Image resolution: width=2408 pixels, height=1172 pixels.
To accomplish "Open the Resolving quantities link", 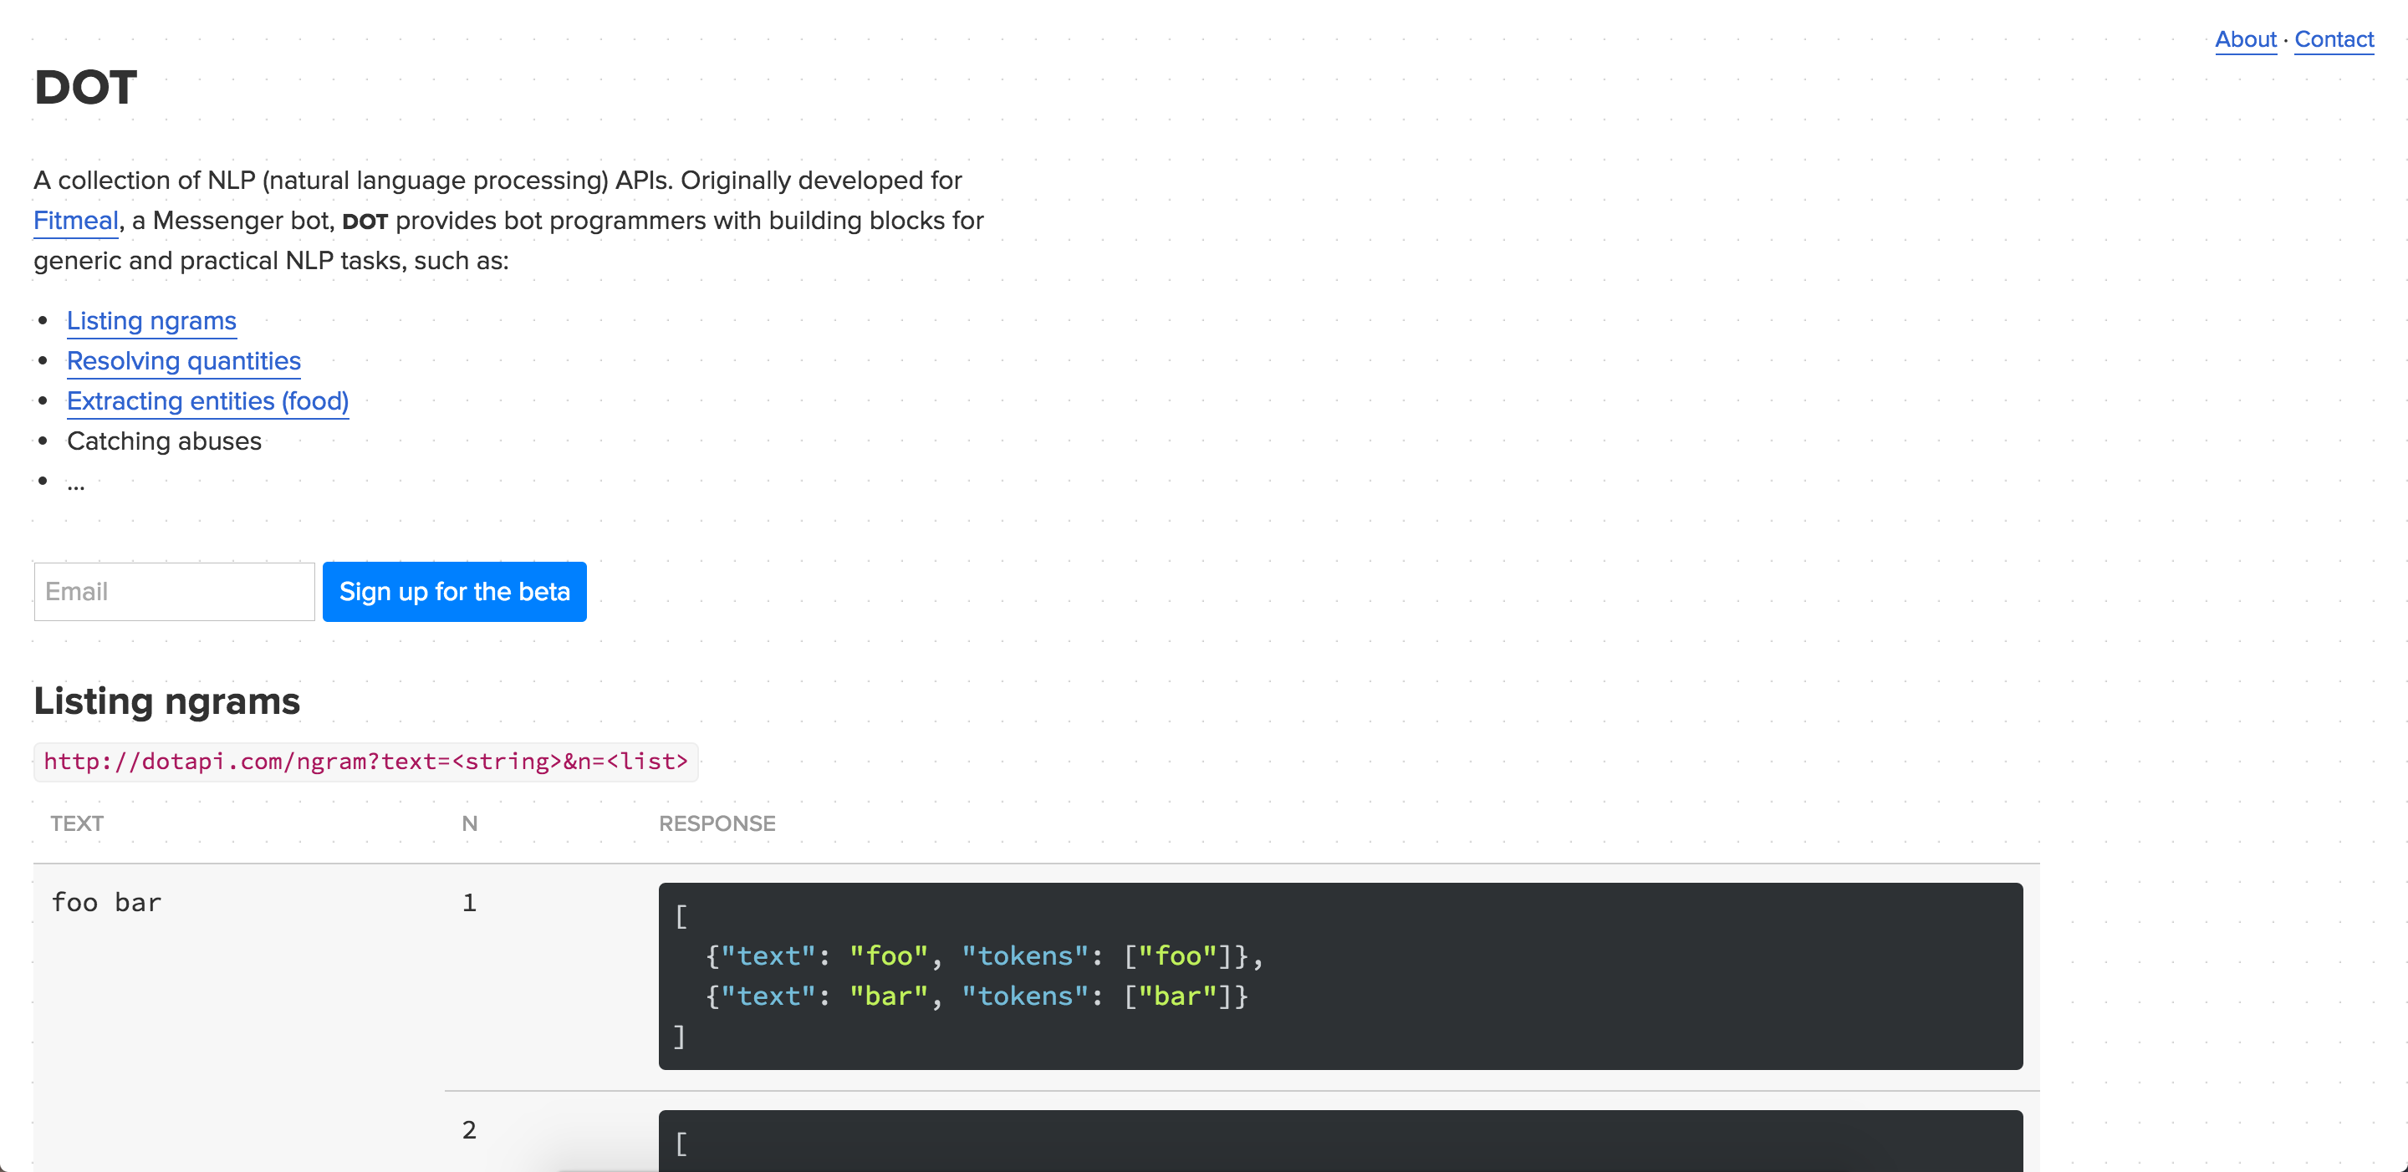I will click(183, 361).
